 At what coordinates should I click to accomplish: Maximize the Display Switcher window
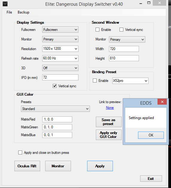149,3
